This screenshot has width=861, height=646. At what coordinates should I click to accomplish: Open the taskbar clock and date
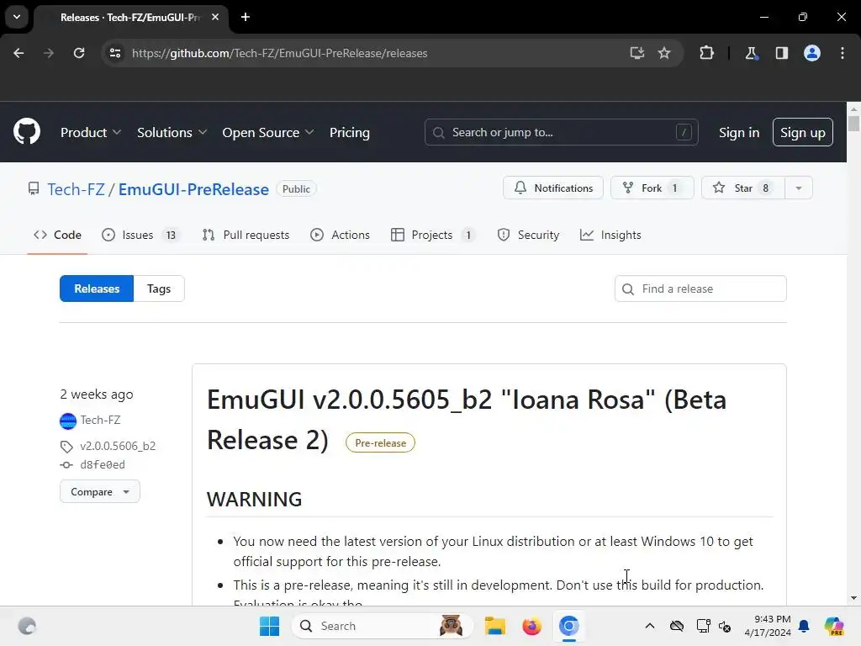click(x=768, y=626)
